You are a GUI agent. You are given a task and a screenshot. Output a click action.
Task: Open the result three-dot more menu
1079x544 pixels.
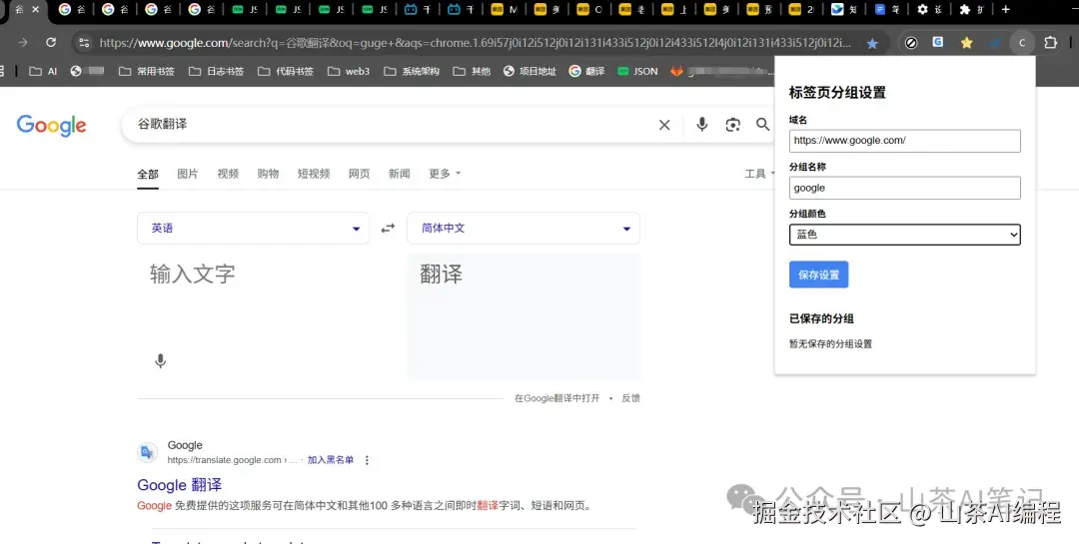(x=367, y=460)
